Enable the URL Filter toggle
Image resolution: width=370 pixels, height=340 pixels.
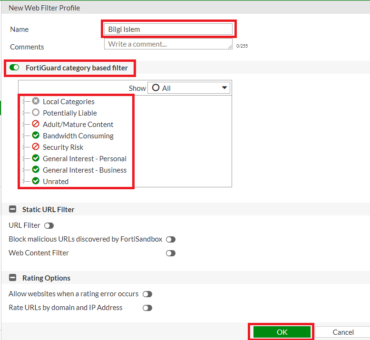tap(49, 226)
